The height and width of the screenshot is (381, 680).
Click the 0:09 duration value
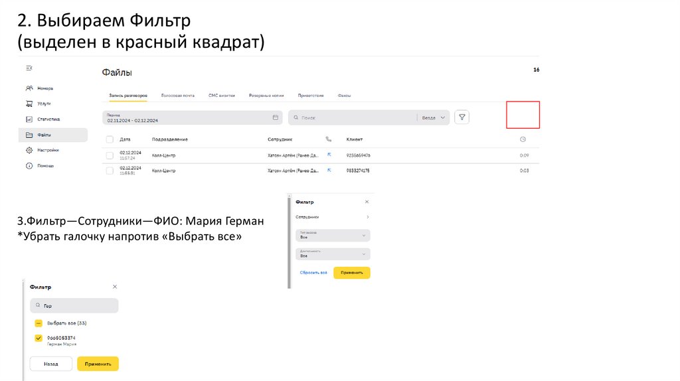click(x=525, y=155)
